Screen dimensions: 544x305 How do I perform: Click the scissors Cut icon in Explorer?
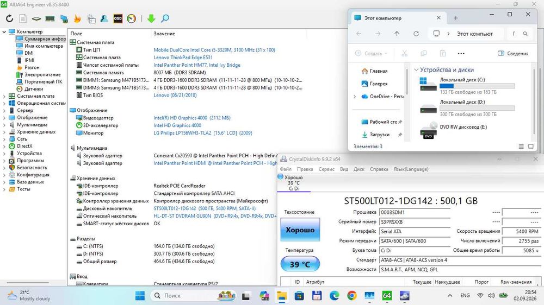(405, 53)
